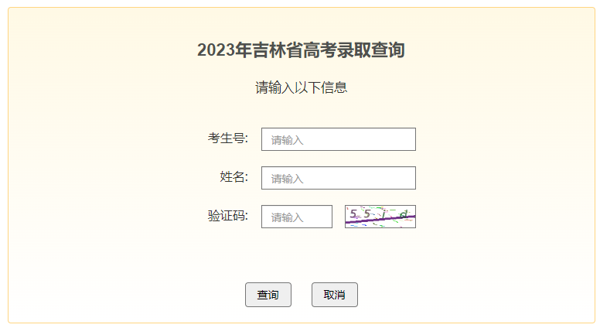The image size is (600, 328).
Task: Click the 姓名 label text
Action: [x=234, y=177]
